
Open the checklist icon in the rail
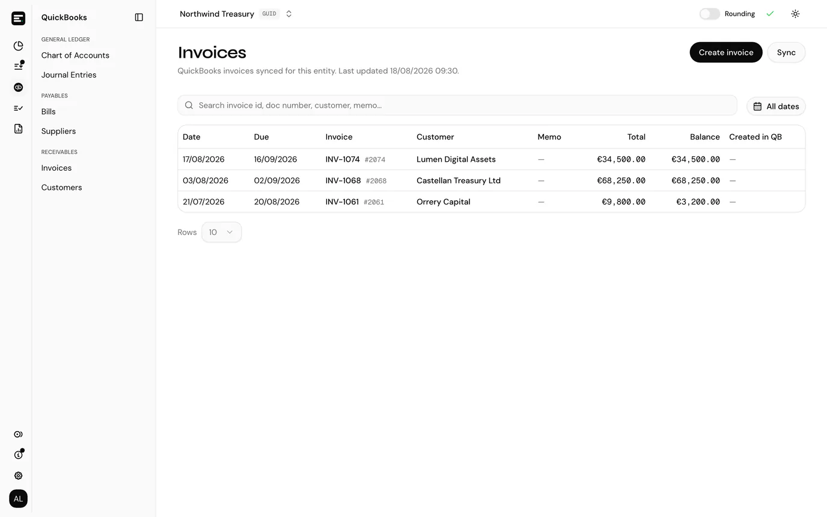tap(18, 108)
